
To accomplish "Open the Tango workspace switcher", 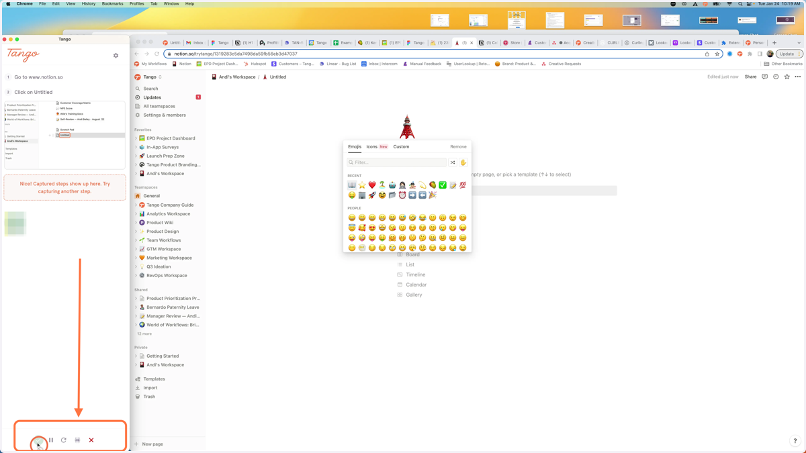I will pos(148,77).
